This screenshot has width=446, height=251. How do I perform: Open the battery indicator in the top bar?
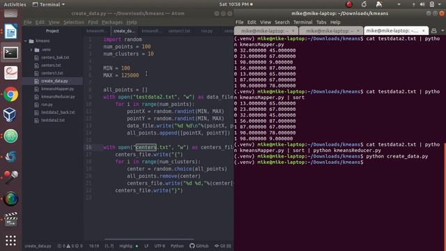(432, 4)
